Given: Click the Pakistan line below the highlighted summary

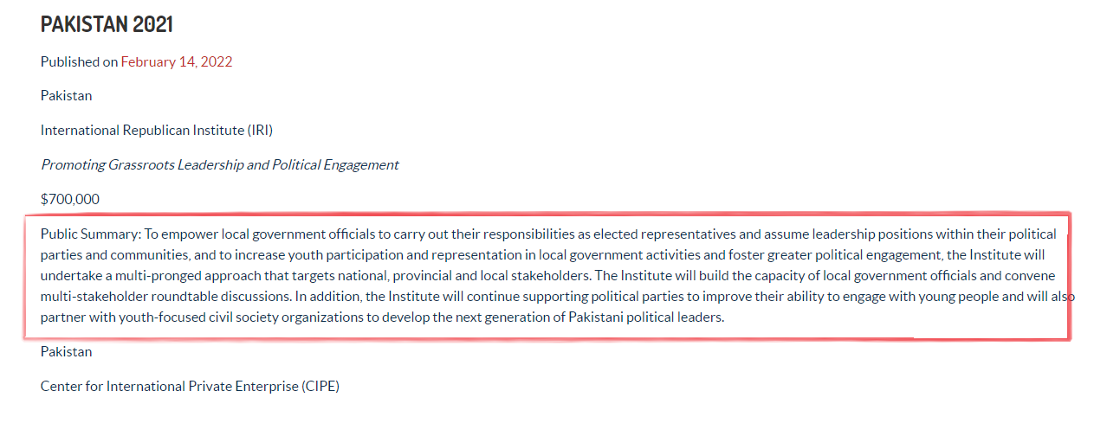Looking at the screenshot, I should pos(66,351).
